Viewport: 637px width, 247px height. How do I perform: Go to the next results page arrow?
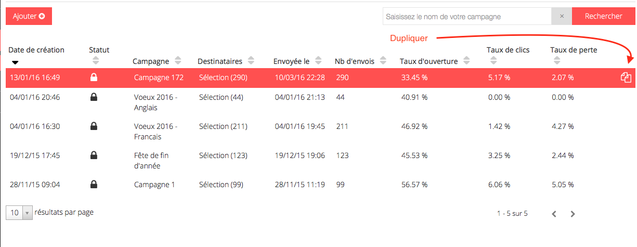click(573, 214)
